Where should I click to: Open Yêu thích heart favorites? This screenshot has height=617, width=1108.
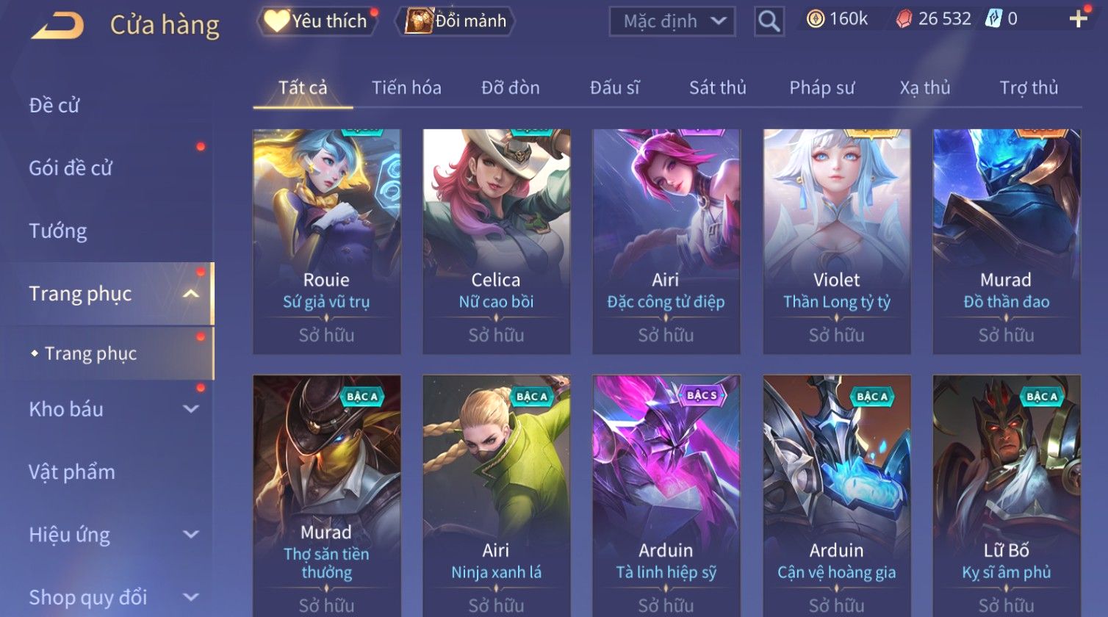[317, 21]
